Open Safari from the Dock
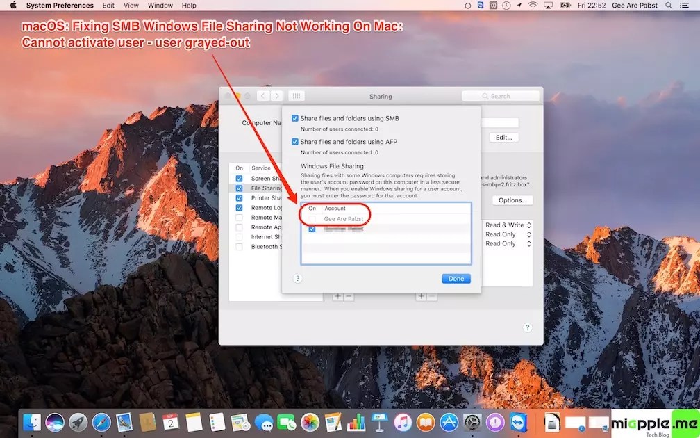The image size is (700, 438). (101, 422)
